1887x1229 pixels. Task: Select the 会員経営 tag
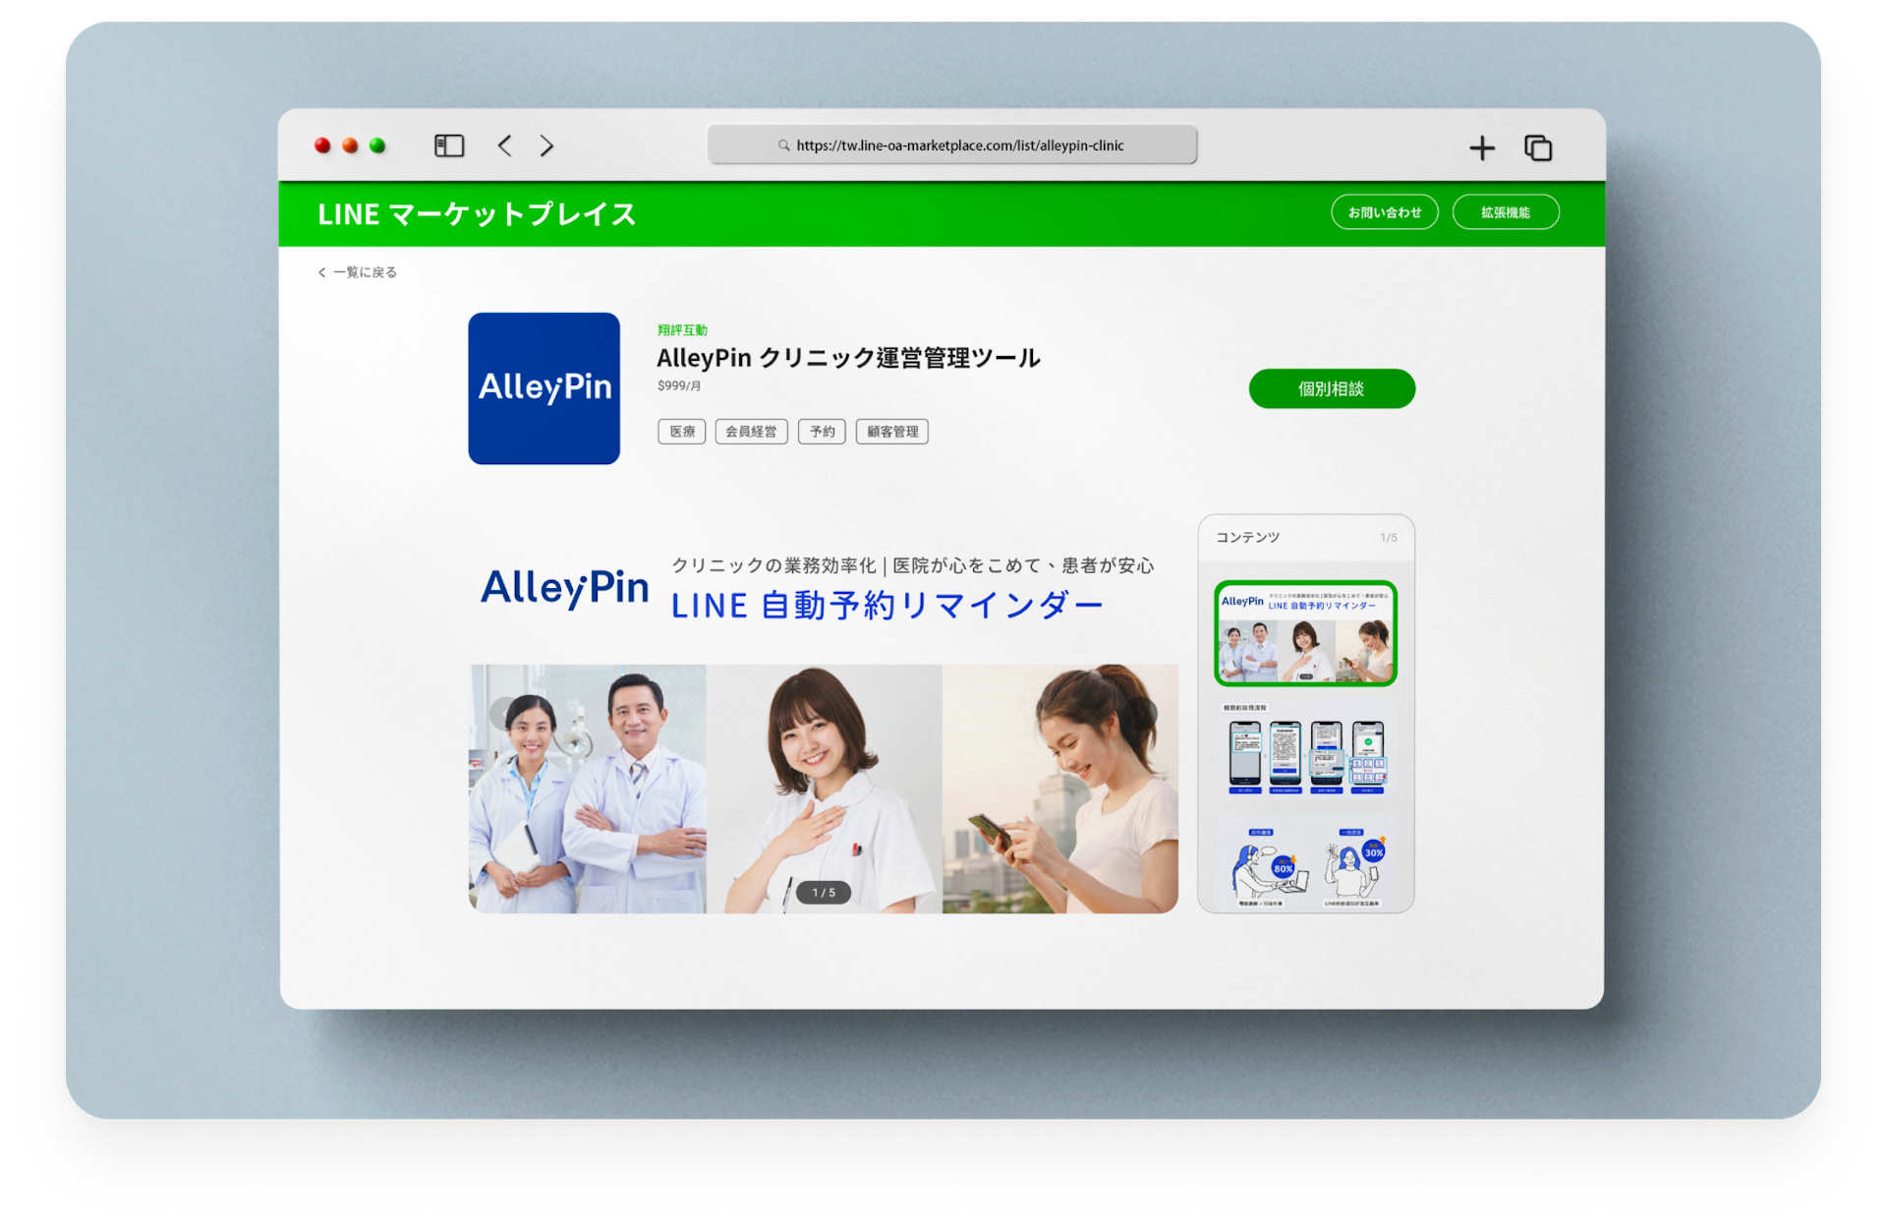coord(751,432)
